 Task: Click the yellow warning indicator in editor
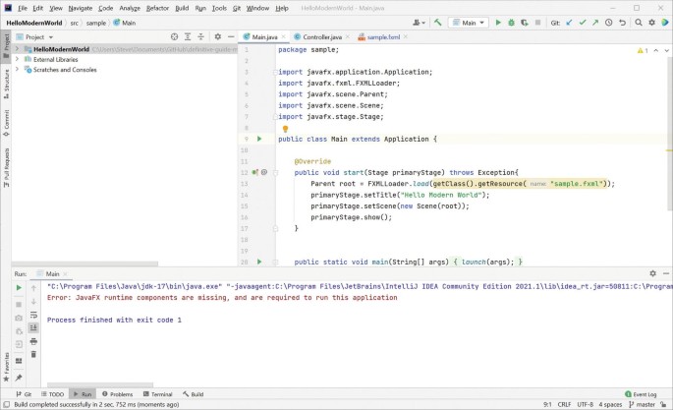[x=643, y=51]
